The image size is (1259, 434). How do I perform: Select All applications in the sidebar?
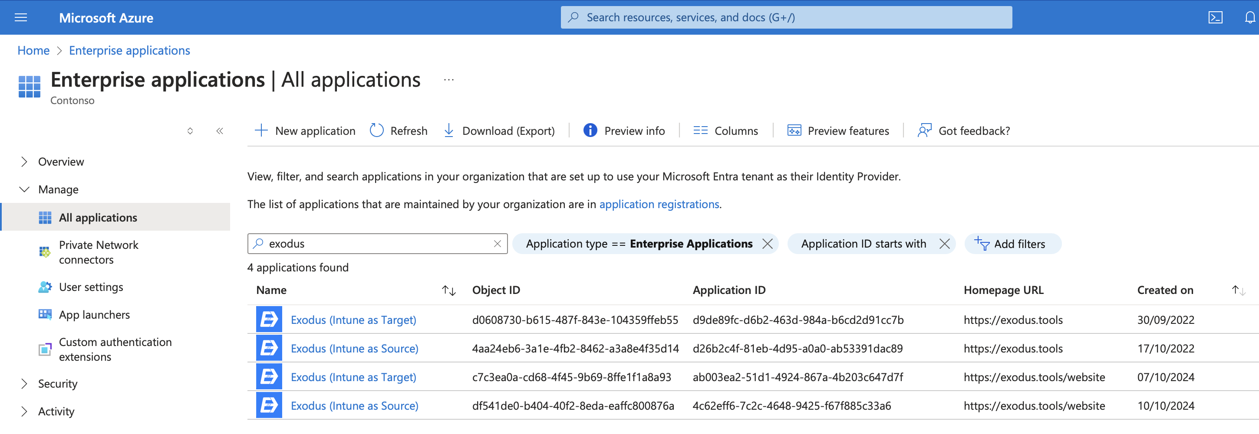(116, 217)
